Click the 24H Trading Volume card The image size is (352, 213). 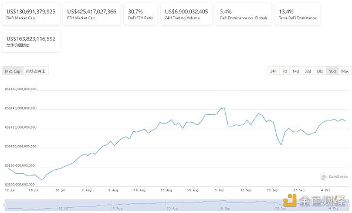187,14
